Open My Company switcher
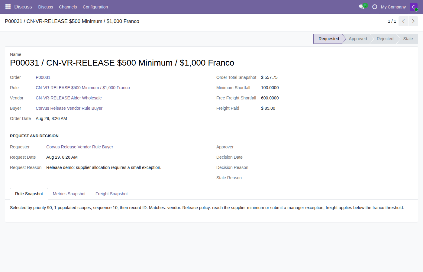423x272 pixels. click(393, 7)
